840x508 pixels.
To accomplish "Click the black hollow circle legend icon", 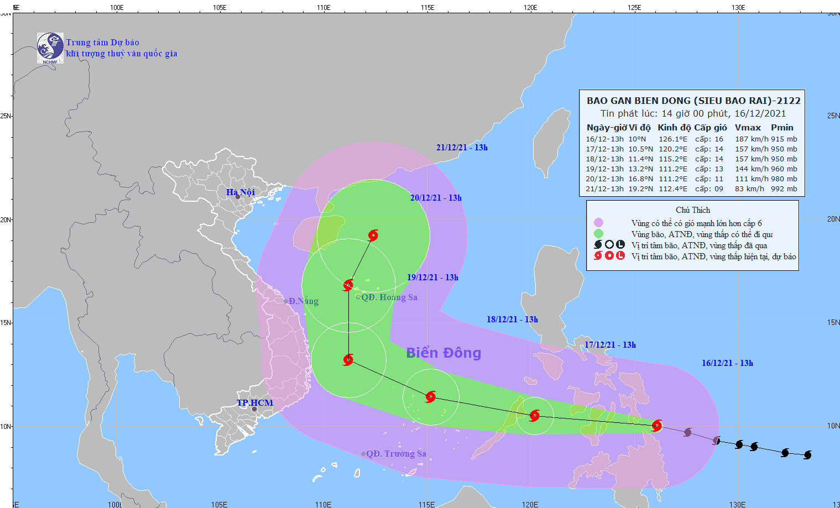I will point(609,244).
